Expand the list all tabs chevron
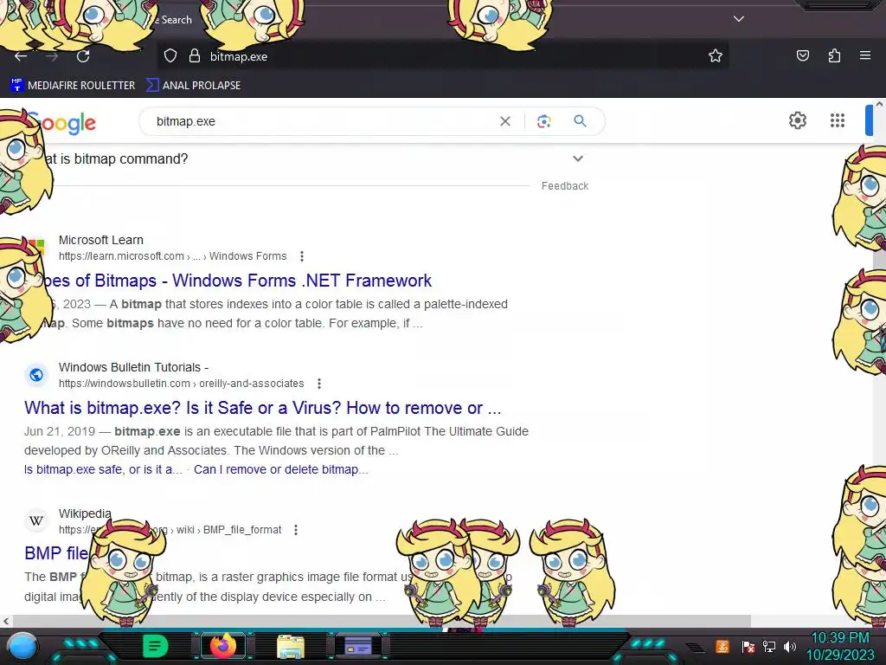This screenshot has width=886, height=665. tap(739, 19)
